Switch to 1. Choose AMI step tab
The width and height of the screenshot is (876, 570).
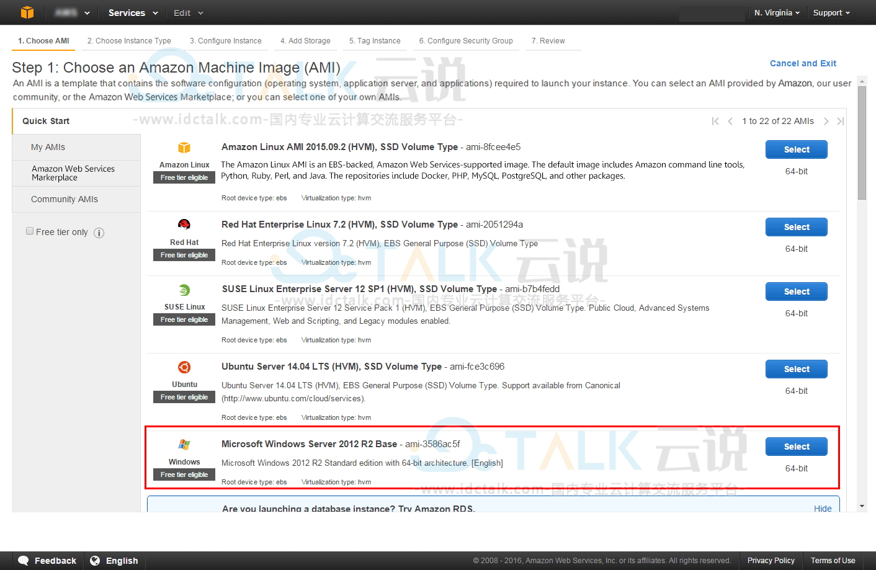click(x=43, y=41)
